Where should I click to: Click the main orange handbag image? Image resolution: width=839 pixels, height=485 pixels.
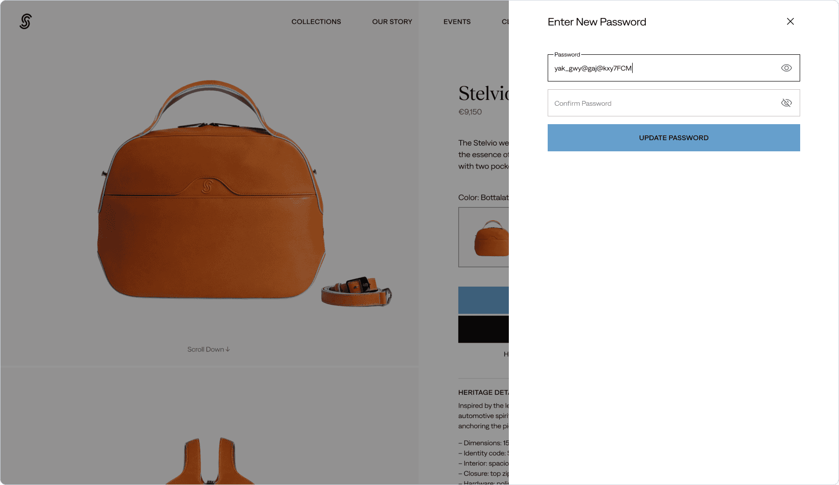(x=211, y=189)
